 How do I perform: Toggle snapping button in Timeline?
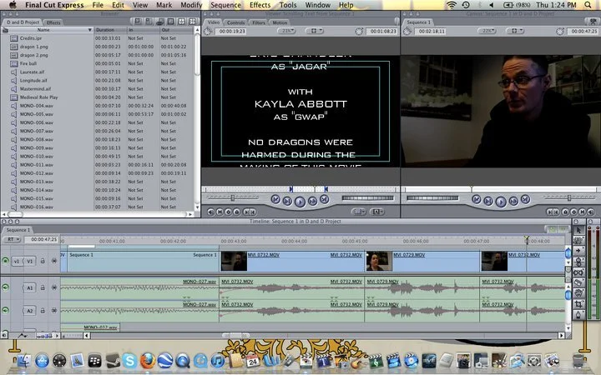(x=563, y=229)
